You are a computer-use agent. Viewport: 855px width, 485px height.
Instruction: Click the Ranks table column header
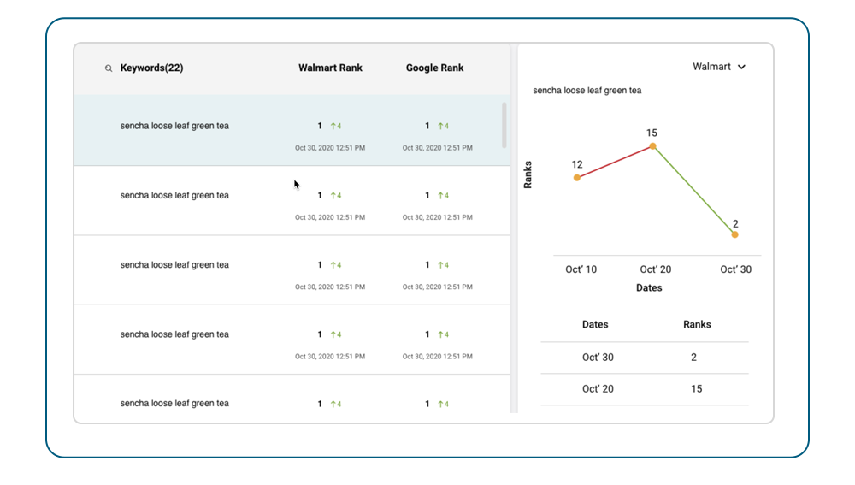pyautogui.click(x=697, y=324)
